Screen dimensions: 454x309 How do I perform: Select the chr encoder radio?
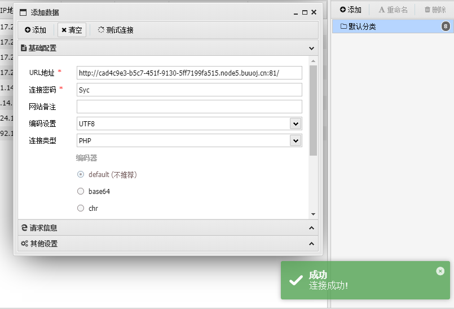point(81,208)
